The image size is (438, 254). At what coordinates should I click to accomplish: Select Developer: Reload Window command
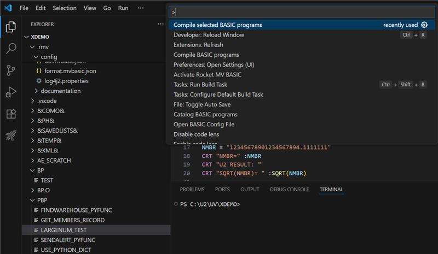(209, 35)
